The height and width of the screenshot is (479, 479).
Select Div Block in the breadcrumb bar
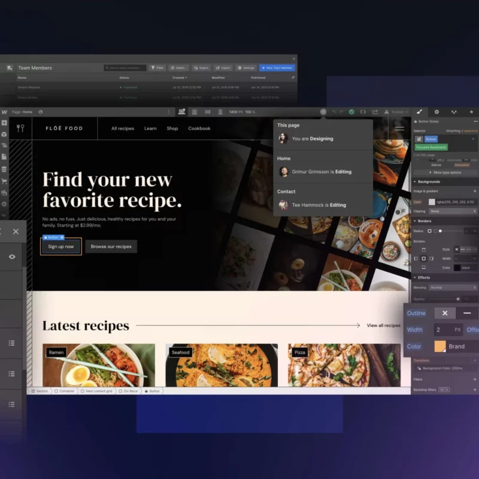tap(128, 391)
